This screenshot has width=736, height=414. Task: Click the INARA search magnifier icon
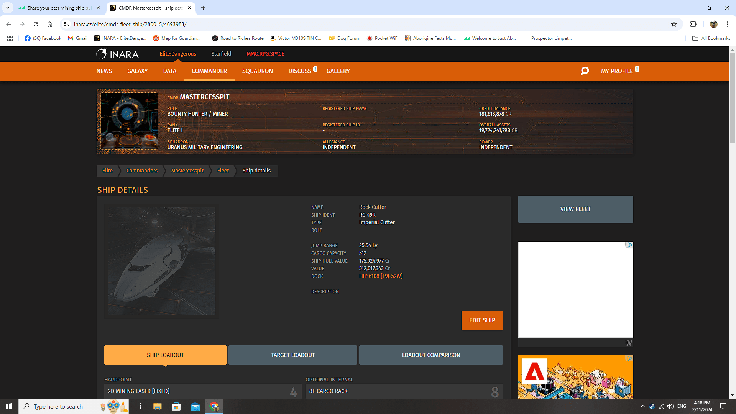(585, 71)
